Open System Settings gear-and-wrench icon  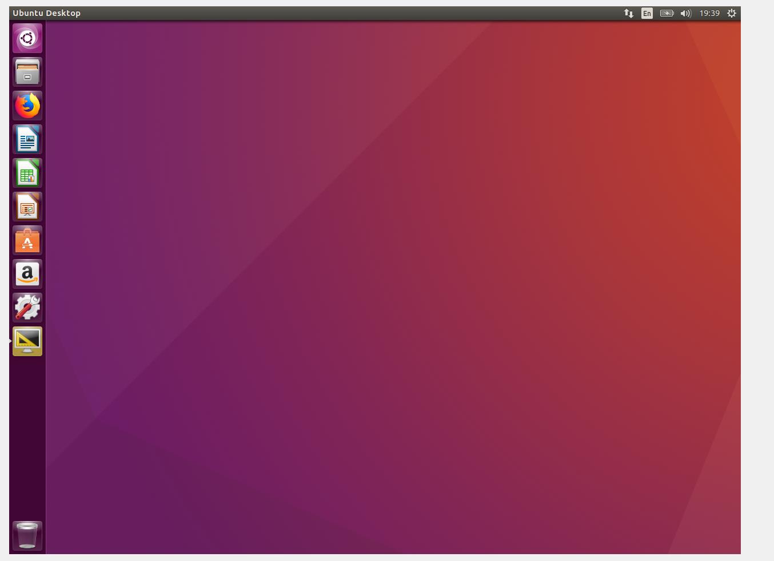(27, 308)
